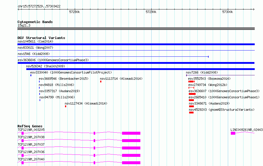This screenshot has height=166, width=263.
Task: Click the DGV Structural Variants track title
Action: (x=41, y=38)
